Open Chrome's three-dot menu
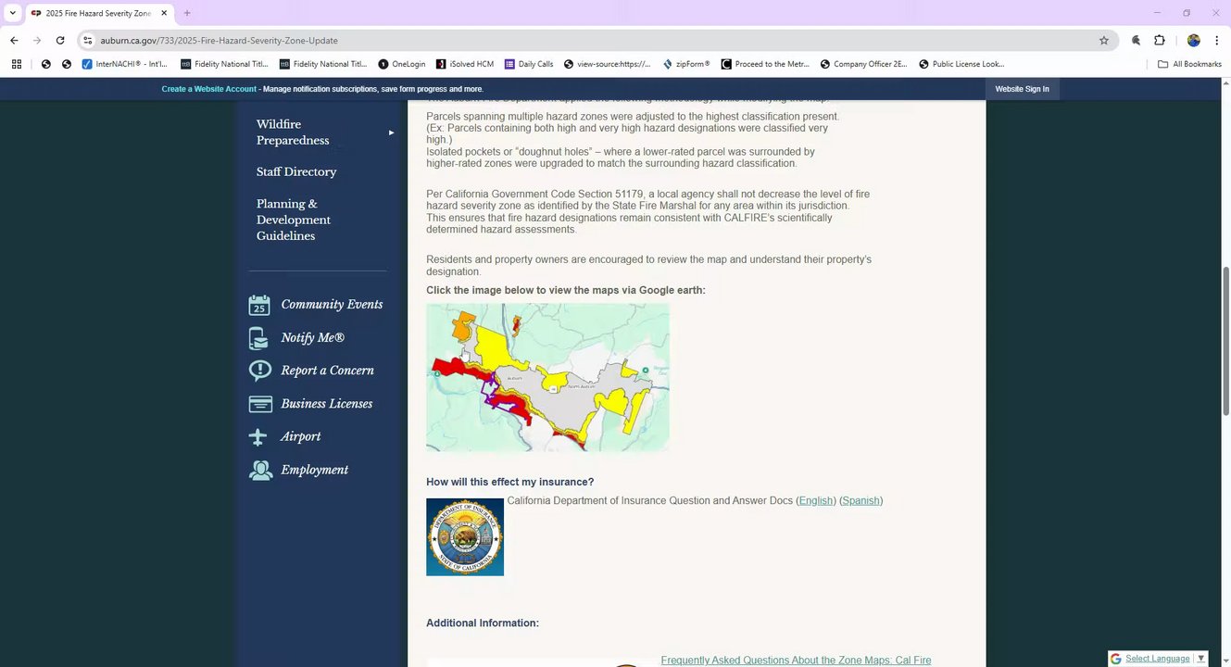This screenshot has height=667, width=1231. pyautogui.click(x=1216, y=41)
